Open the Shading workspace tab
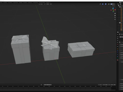Screen dimensions: 123x92 (21, 3)
